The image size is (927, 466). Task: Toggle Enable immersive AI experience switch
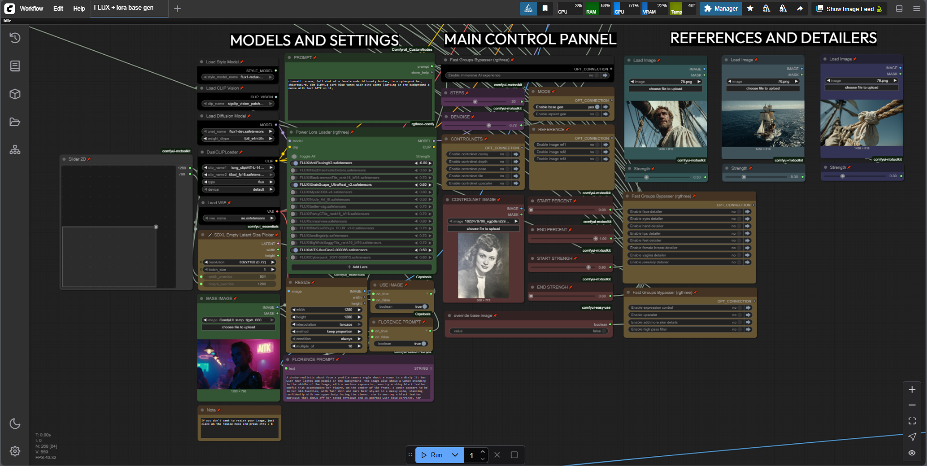click(x=597, y=75)
